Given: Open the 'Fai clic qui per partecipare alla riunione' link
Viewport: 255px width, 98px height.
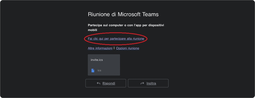Looking at the screenshot, I should 116,39.
